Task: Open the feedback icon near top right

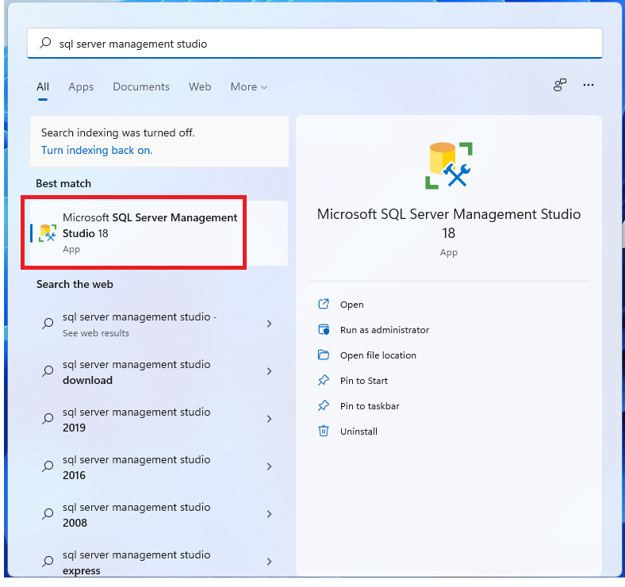Action: click(560, 85)
